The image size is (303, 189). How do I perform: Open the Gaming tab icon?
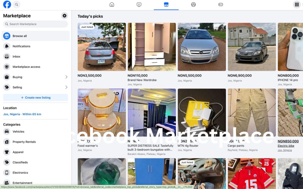tap(221, 4)
